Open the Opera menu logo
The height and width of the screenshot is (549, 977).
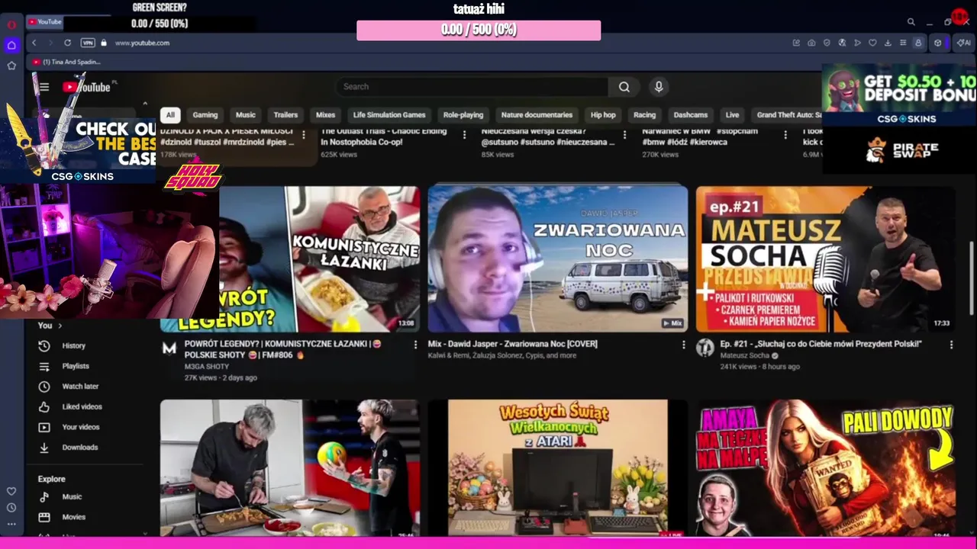(x=11, y=24)
